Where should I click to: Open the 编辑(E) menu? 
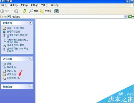pyautogui.click(x=14, y=5)
